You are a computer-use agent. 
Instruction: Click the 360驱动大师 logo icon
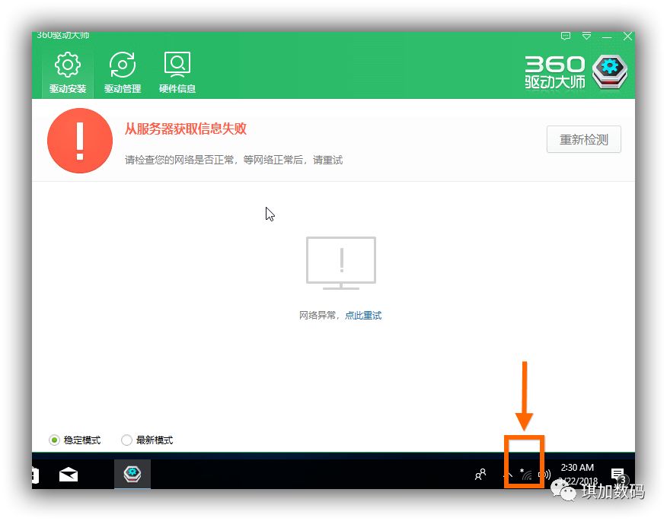pos(610,71)
